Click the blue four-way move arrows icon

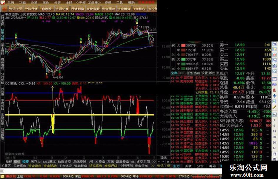pos(274,96)
